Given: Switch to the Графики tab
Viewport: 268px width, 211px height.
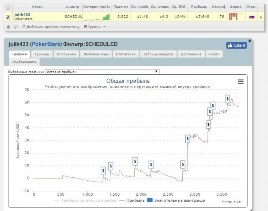Looking at the screenshot, I should pyautogui.click(x=20, y=54).
